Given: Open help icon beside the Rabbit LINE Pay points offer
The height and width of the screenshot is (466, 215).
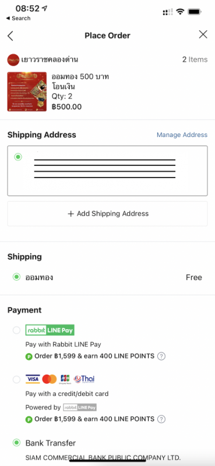Looking at the screenshot, I should pos(161,356).
